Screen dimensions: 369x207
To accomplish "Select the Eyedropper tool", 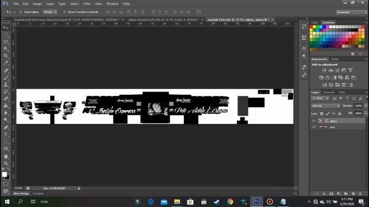I will pyautogui.click(x=6, y=63).
